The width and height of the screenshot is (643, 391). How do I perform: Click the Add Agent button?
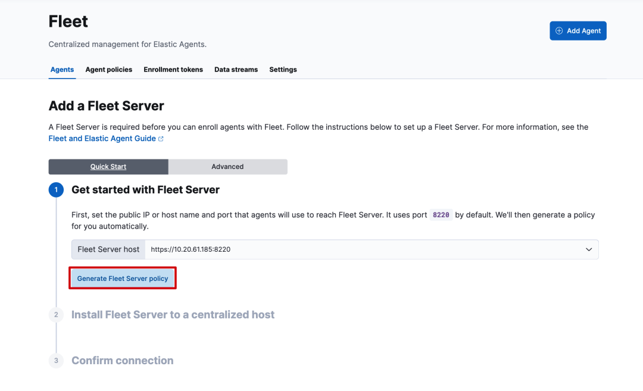pyautogui.click(x=578, y=31)
